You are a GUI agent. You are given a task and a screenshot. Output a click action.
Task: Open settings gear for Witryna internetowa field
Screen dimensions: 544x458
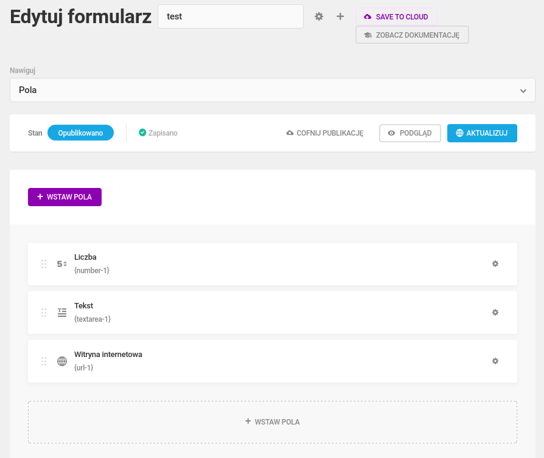coord(495,361)
